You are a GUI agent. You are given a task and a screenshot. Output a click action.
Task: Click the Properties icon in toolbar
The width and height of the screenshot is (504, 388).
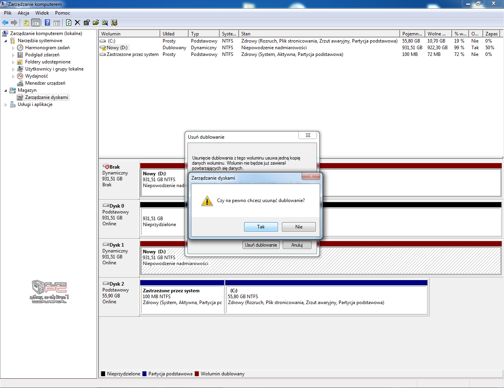[x=87, y=22]
